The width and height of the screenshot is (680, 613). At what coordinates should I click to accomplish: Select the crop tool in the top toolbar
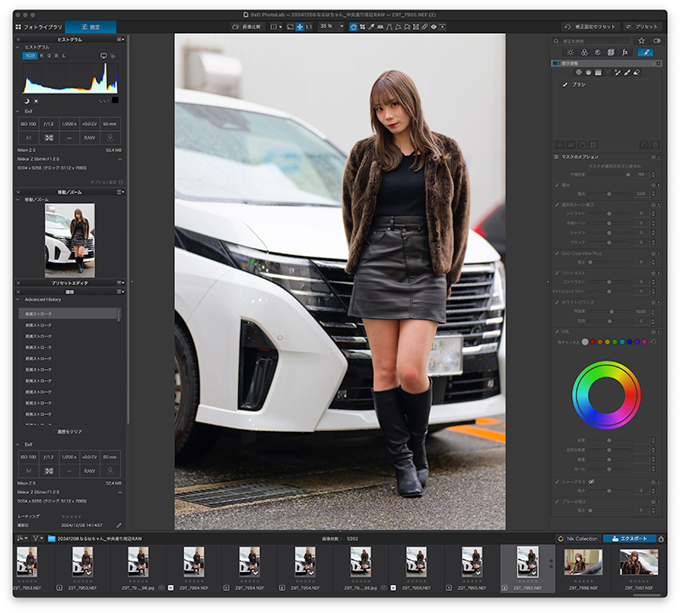pos(362,26)
